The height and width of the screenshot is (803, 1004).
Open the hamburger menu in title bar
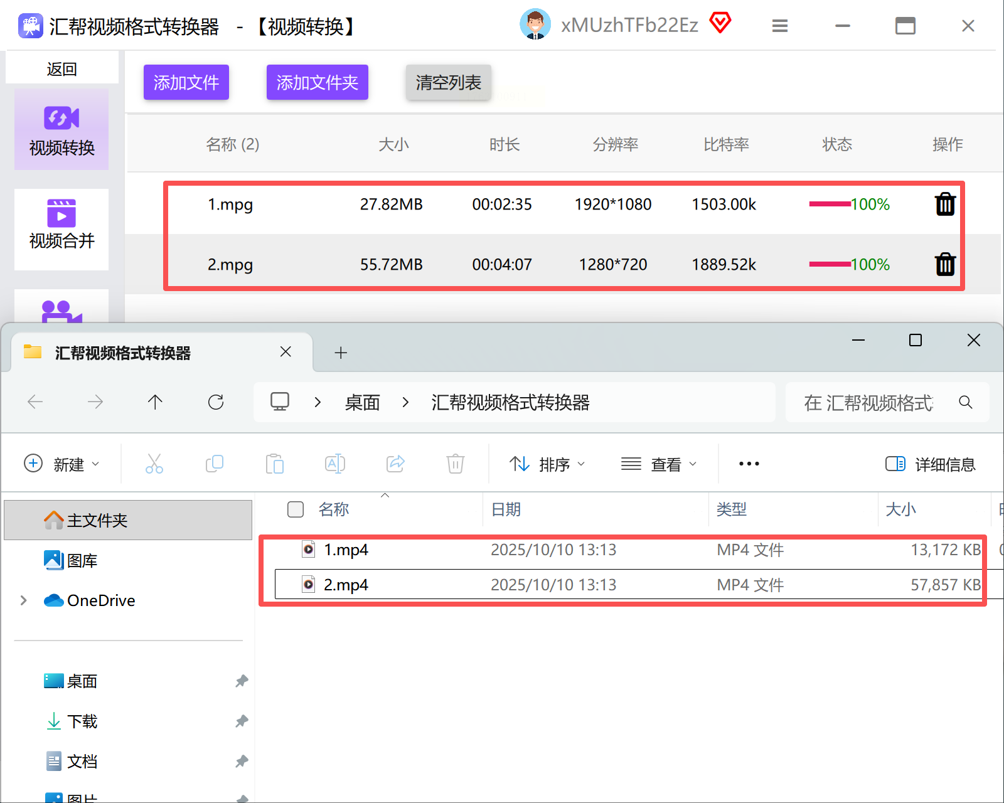[x=780, y=26]
